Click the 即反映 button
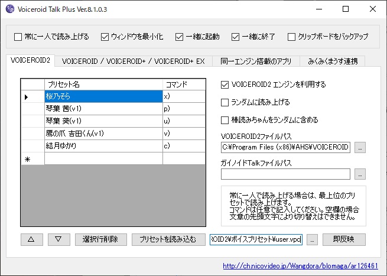387x276 pixels. [344, 239]
